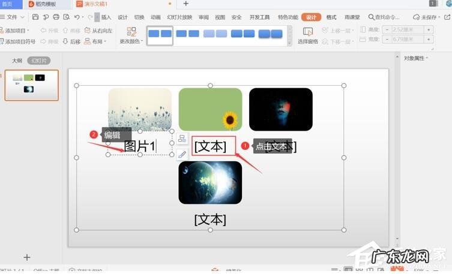Viewport: 452px width, 274px height.
Task: Select slide 1 thumbnail
Action: pyautogui.click(x=31, y=85)
